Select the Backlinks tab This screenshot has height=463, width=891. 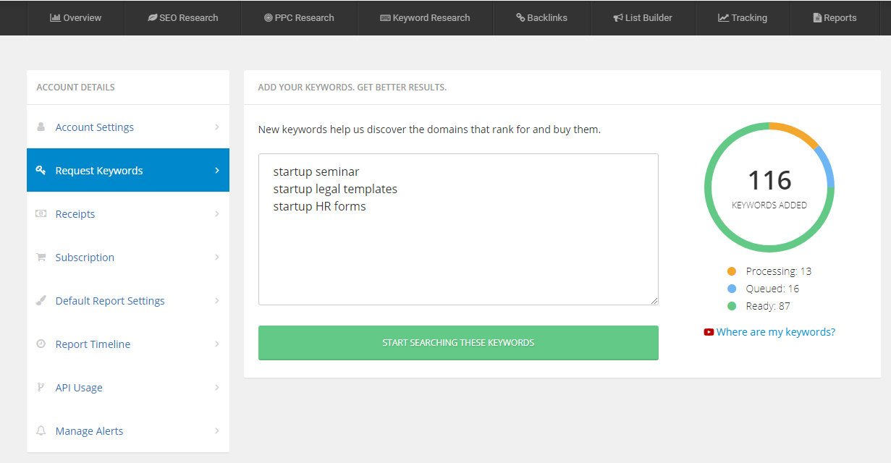click(x=541, y=17)
